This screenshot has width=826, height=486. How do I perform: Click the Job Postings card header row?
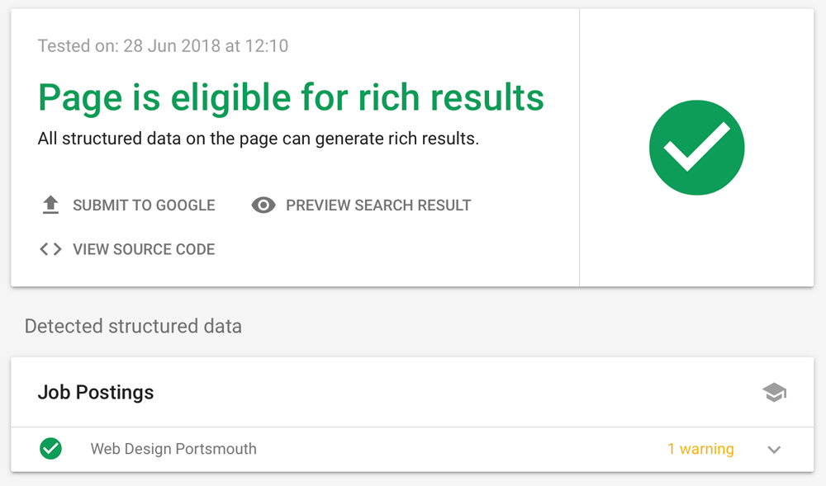pyautogui.click(x=412, y=393)
